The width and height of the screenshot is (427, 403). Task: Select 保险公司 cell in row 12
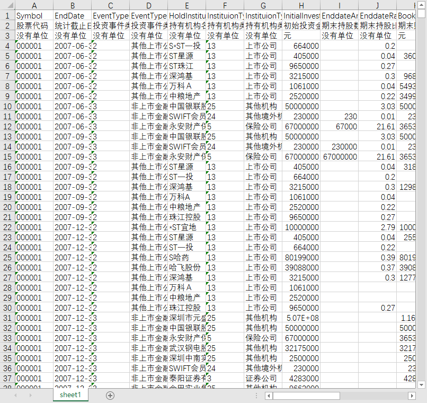coord(263,126)
